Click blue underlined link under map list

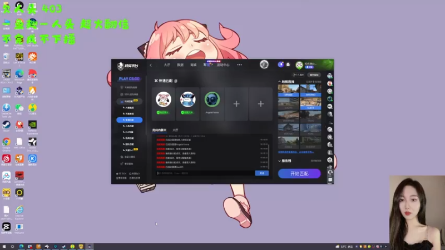(296, 152)
